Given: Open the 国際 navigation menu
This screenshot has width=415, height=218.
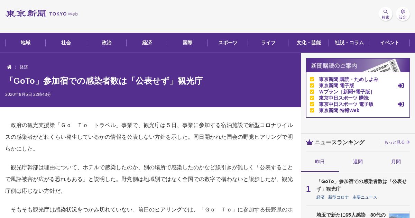Looking at the screenshot, I should tap(187, 43).
